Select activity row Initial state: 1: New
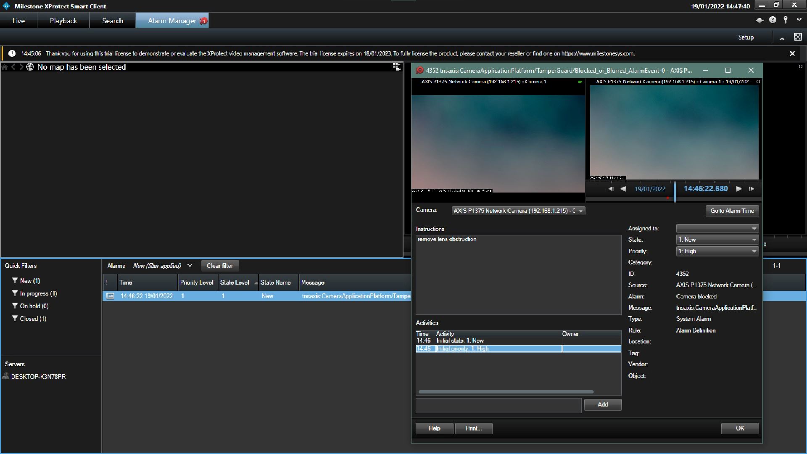807x454 pixels. (x=518, y=340)
